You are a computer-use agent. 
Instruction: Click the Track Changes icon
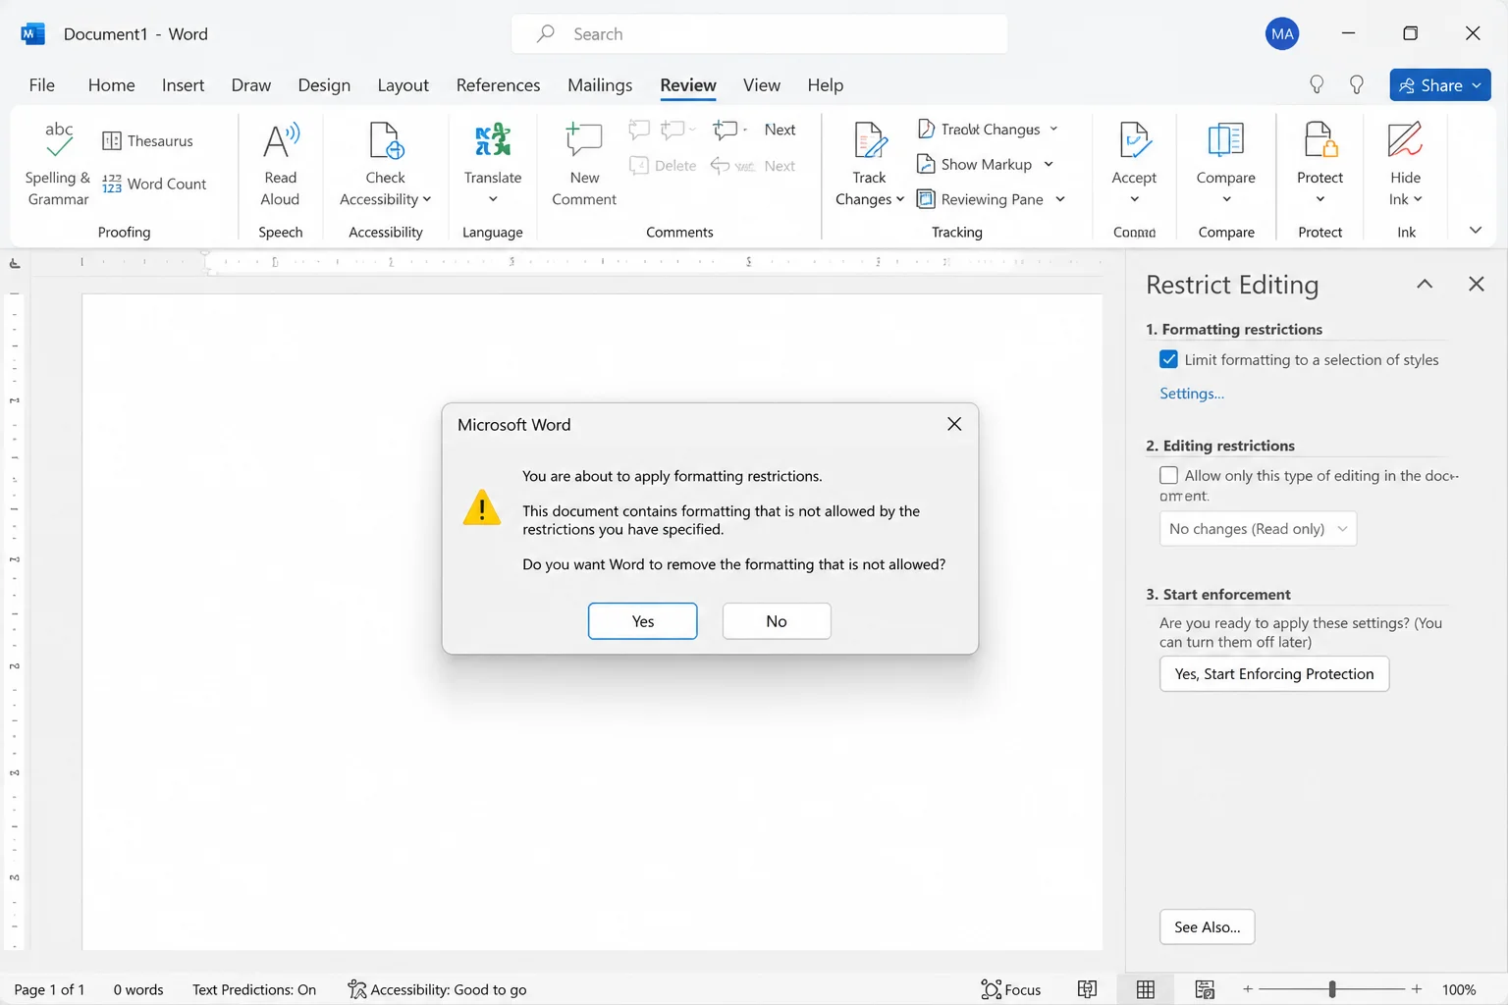[x=870, y=141]
